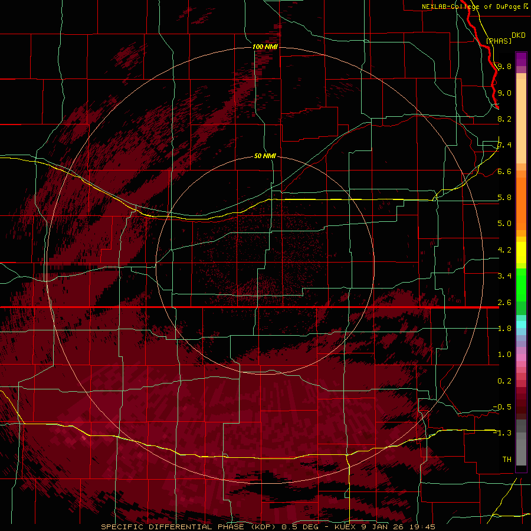Click the cyan segment of the color bar
Screen dimensions: 531x531
(521, 324)
